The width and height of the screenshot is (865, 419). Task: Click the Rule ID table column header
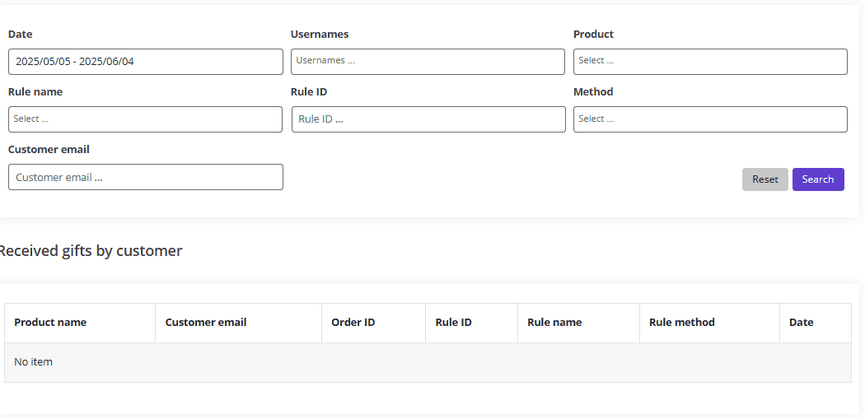(454, 323)
